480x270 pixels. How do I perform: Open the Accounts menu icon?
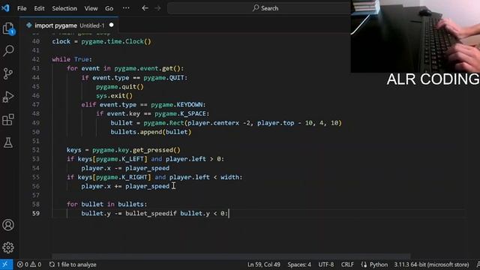tap(8, 225)
